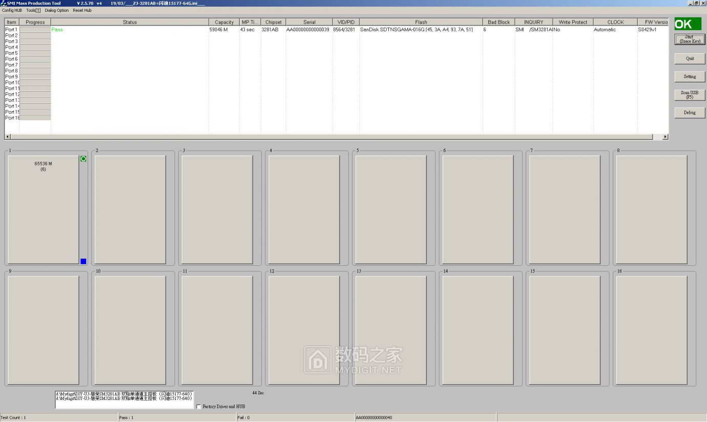Click the green status indicator in slot 1

point(84,159)
